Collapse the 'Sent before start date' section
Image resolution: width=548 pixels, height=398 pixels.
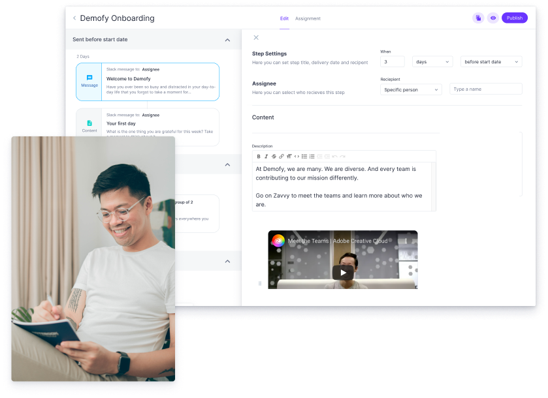pos(227,40)
